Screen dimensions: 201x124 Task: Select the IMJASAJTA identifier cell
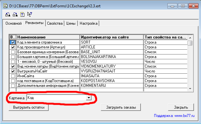tap(112, 76)
